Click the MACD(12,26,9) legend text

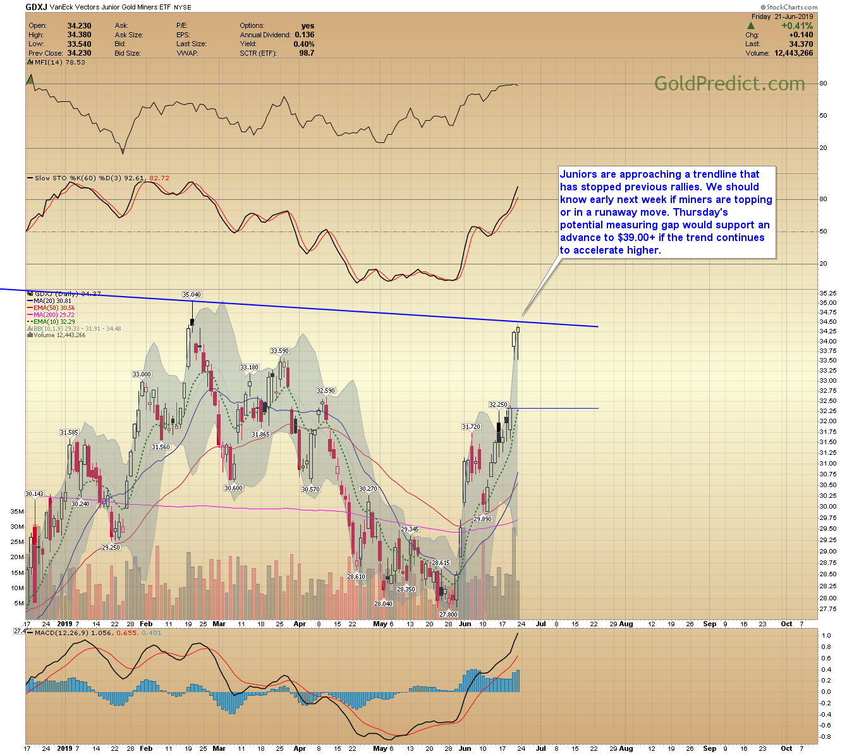click(98, 633)
